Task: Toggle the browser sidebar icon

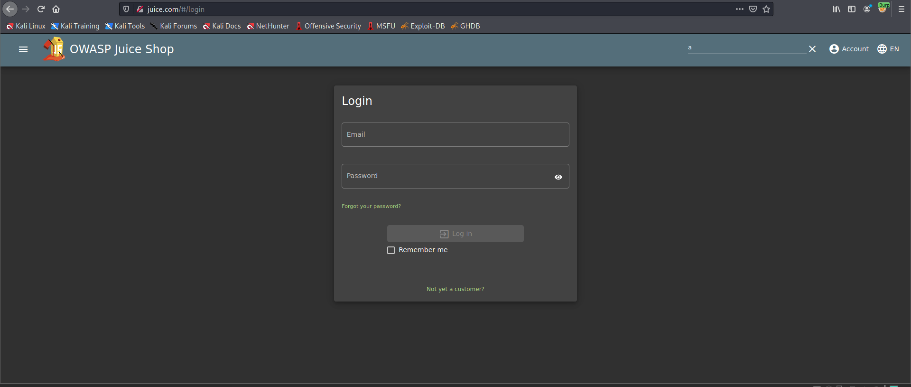Action: [x=852, y=9]
